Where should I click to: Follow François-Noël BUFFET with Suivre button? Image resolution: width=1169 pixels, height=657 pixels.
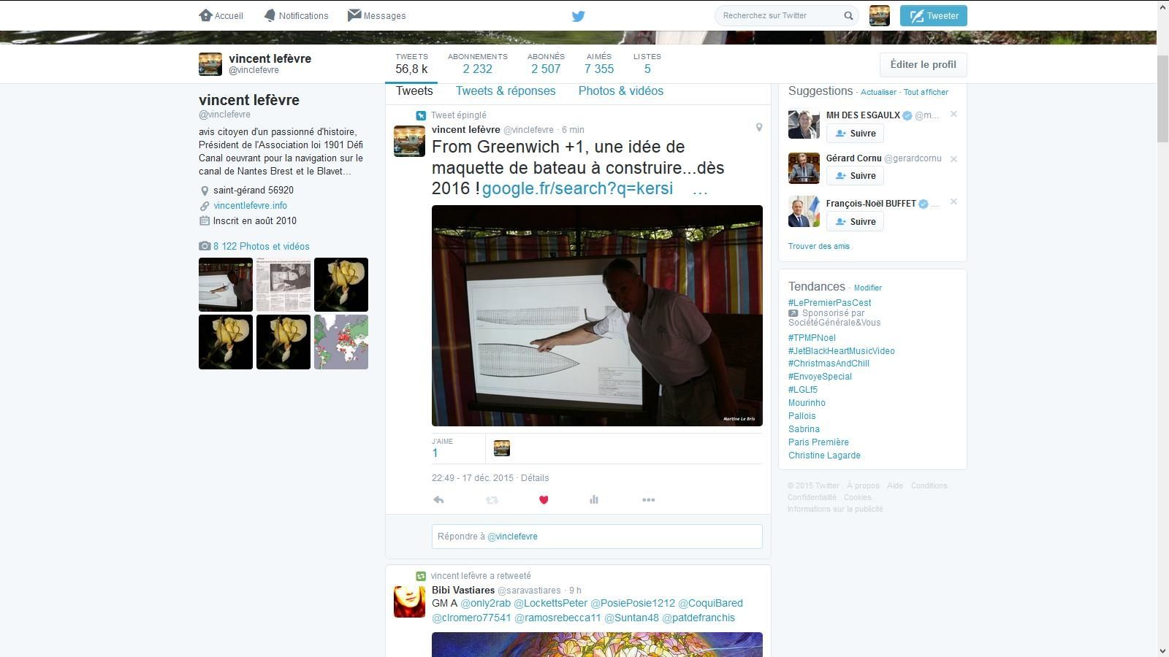point(855,222)
